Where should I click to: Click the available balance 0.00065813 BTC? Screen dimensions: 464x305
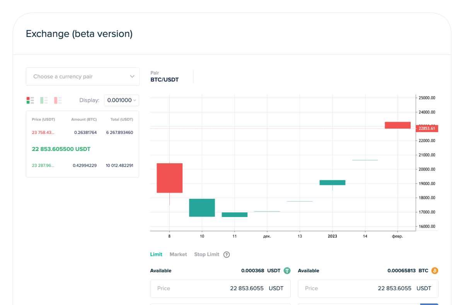coord(408,271)
